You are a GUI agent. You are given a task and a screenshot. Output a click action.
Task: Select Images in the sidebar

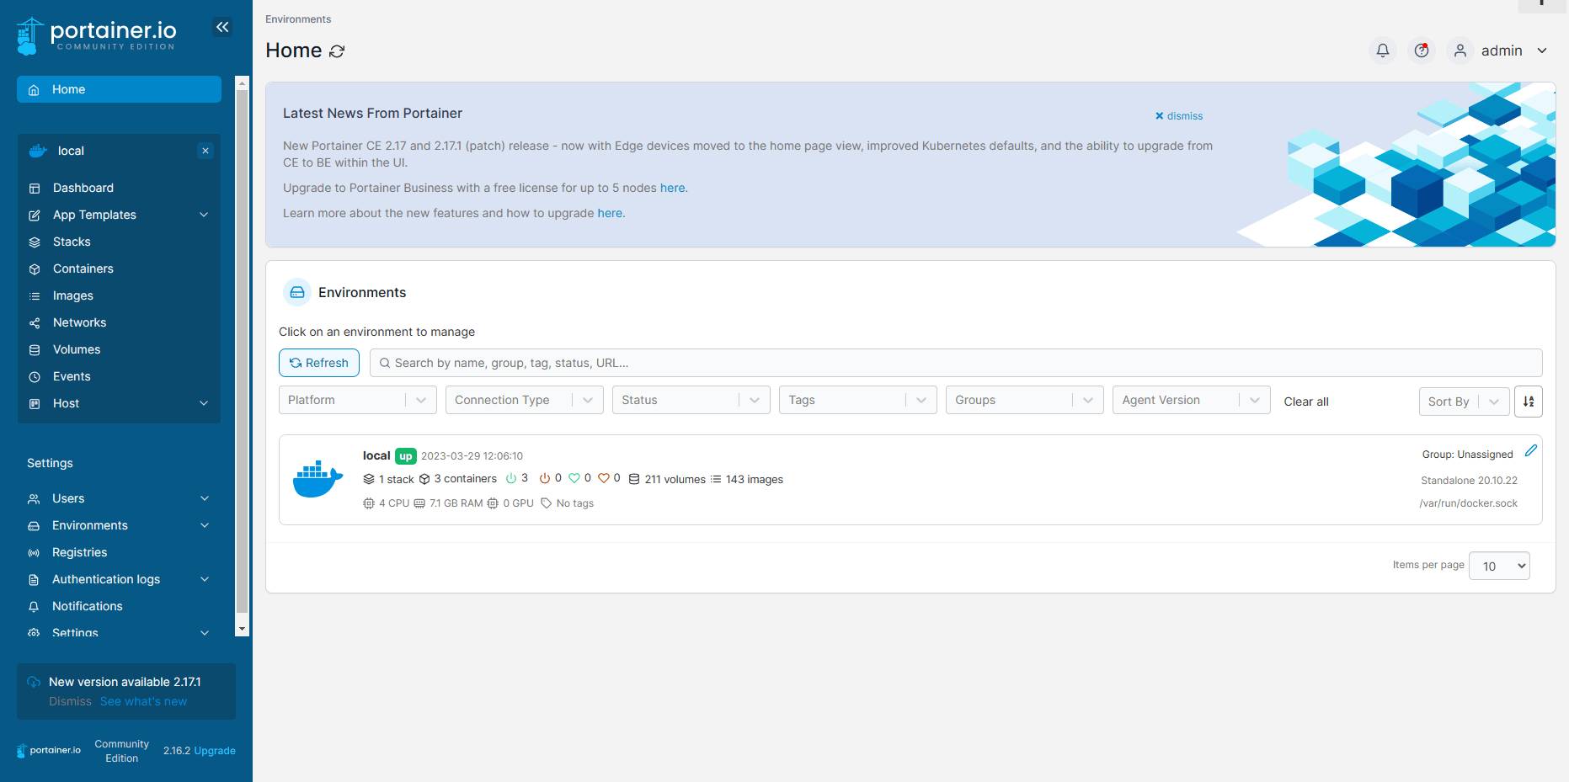coord(73,295)
